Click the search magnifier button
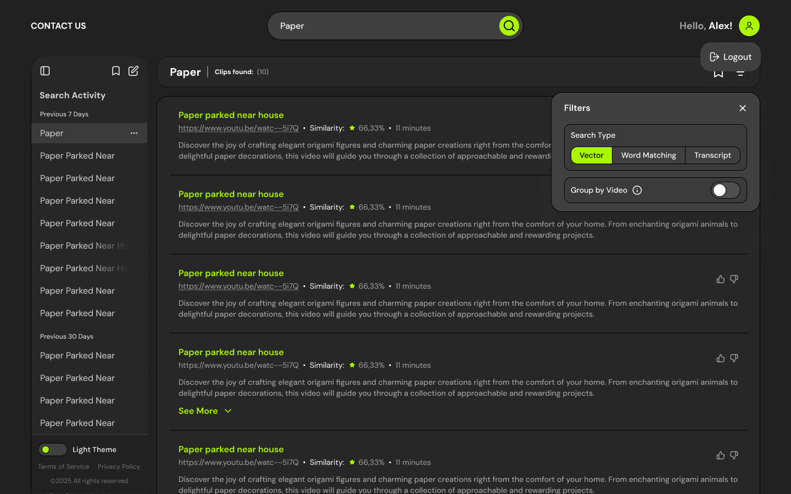The image size is (791, 494). [x=509, y=26]
